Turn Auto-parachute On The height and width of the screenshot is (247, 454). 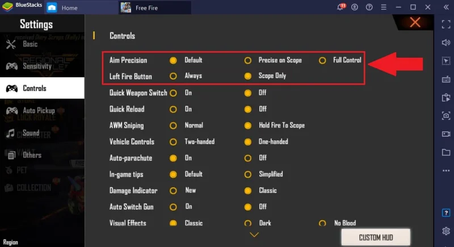click(173, 158)
